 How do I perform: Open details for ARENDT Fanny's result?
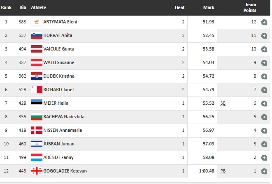click(264, 158)
